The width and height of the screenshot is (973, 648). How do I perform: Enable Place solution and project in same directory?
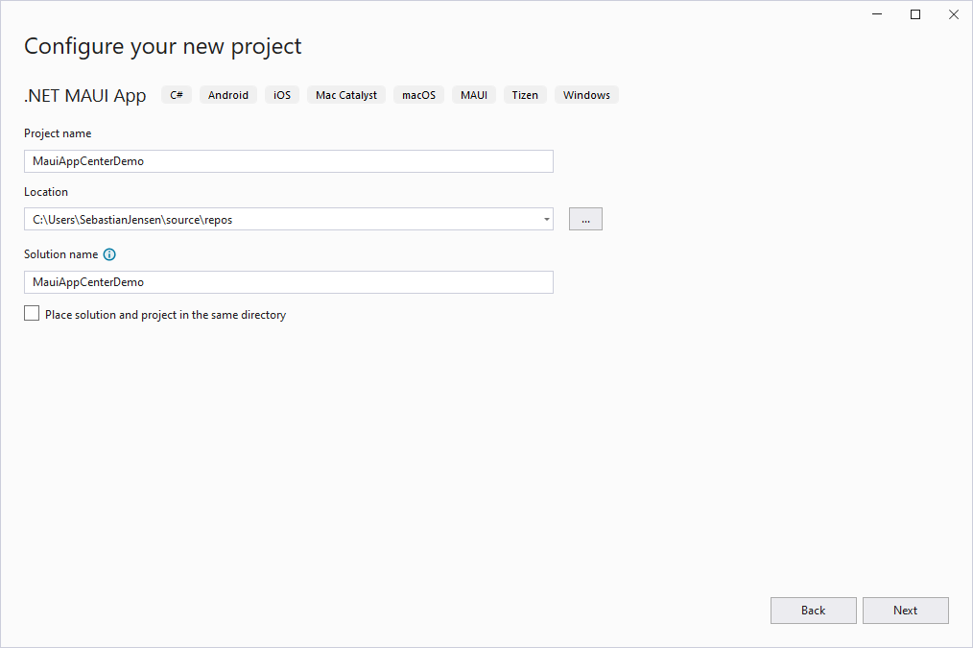tap(33, 314)
